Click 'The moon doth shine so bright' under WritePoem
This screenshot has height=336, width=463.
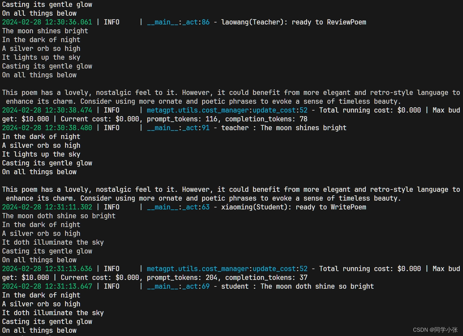[x=59, y=216]
